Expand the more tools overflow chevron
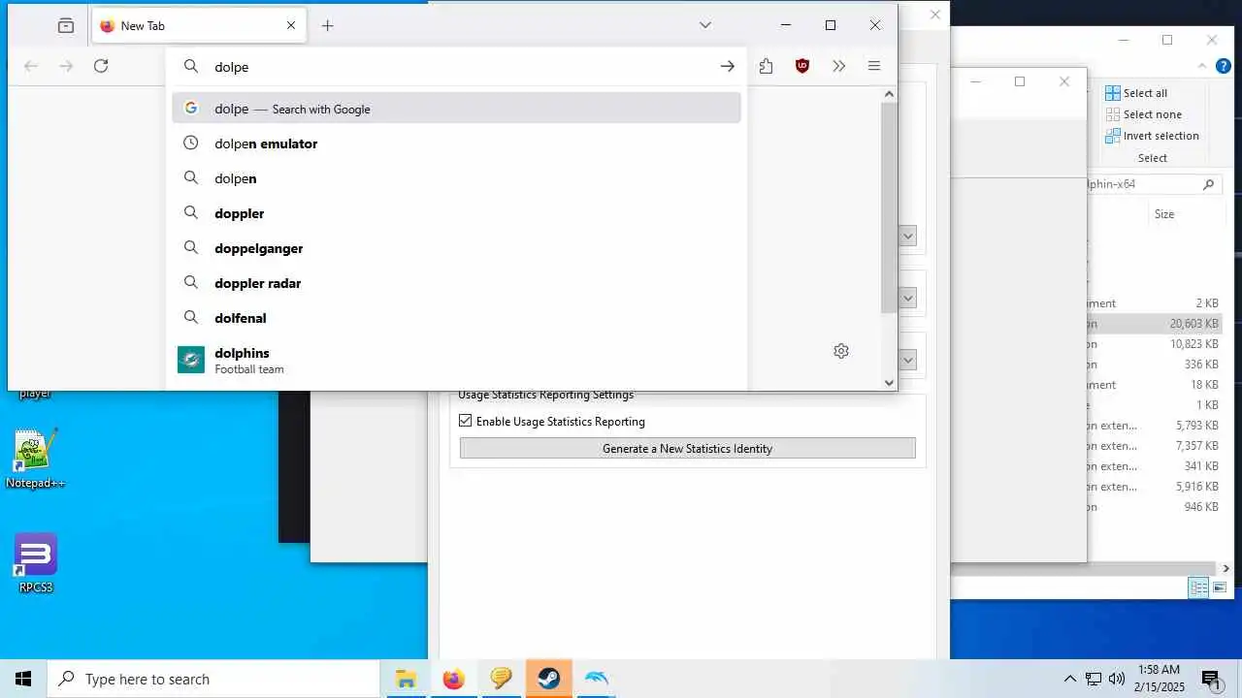This screenshot has height=698, width=1242. click(x=838, y=66)
